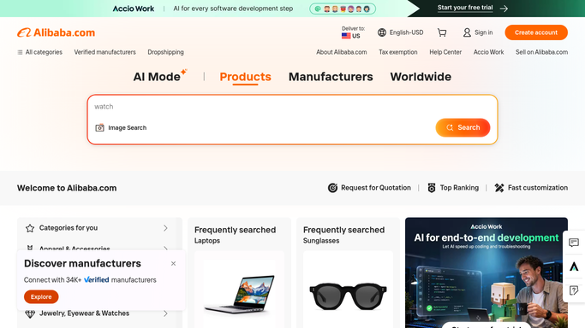
Task: Click the Explore button
Action: (41, 296)
